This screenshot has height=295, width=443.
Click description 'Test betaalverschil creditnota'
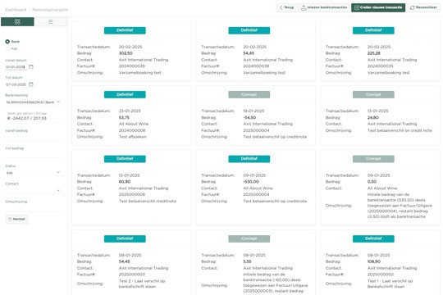[x=148, y=201]
